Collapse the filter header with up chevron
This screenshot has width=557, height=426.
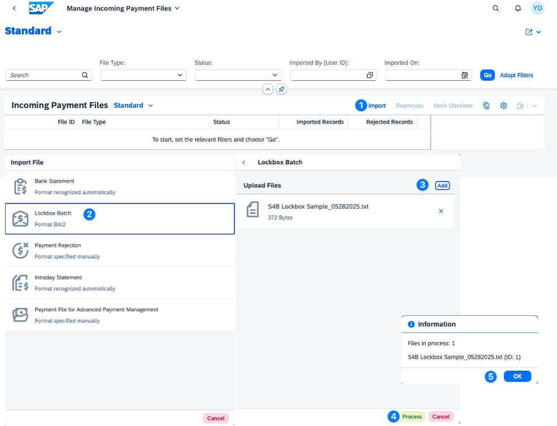(268, 89)
